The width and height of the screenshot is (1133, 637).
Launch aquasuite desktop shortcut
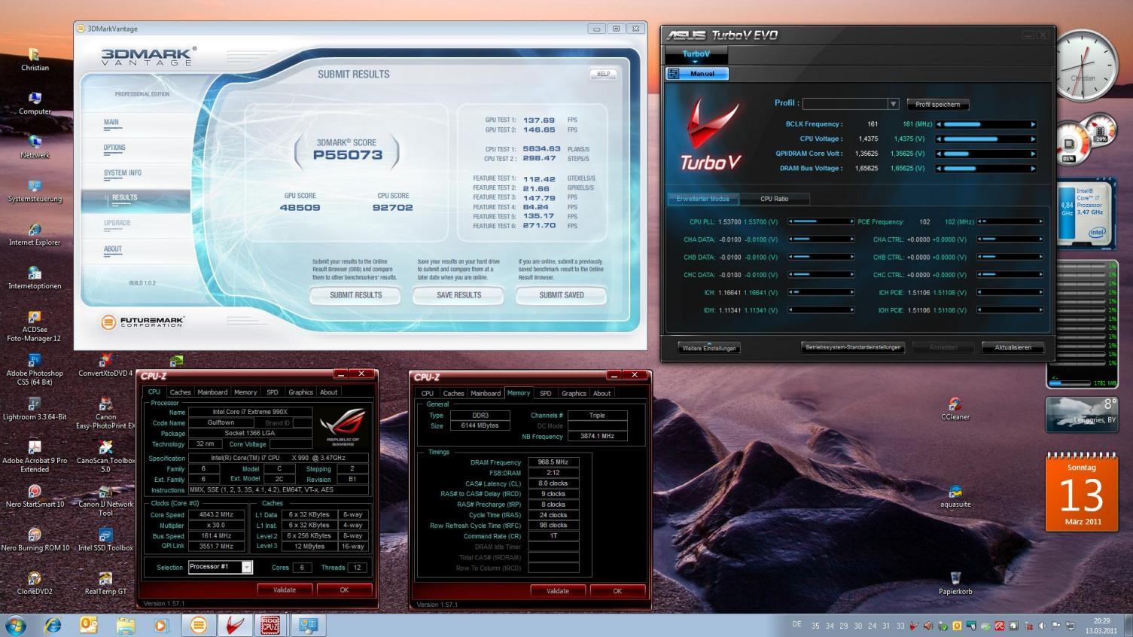point(955,496)
